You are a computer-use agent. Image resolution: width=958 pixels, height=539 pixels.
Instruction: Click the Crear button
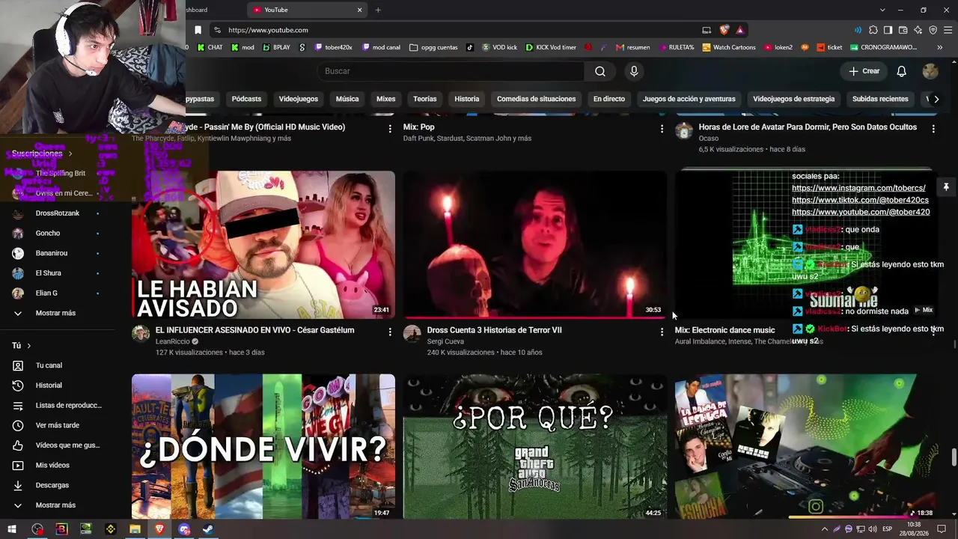[864, 71]
